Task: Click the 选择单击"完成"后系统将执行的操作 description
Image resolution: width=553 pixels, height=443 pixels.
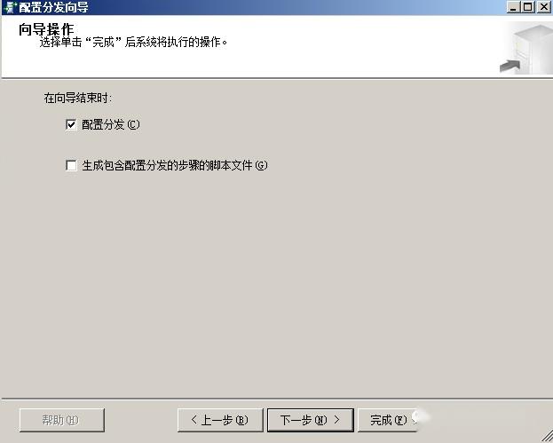Action: (133, 43)
